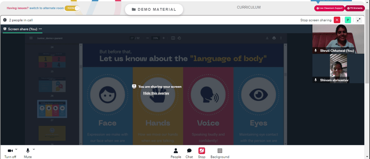The width and height of the screenshot is (370, 159).
Task: Click Live Classroom Support button
Action: pos(329,8)
